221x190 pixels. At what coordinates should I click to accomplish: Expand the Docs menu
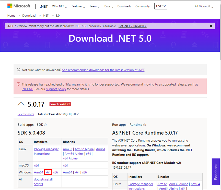coord(109,6)
